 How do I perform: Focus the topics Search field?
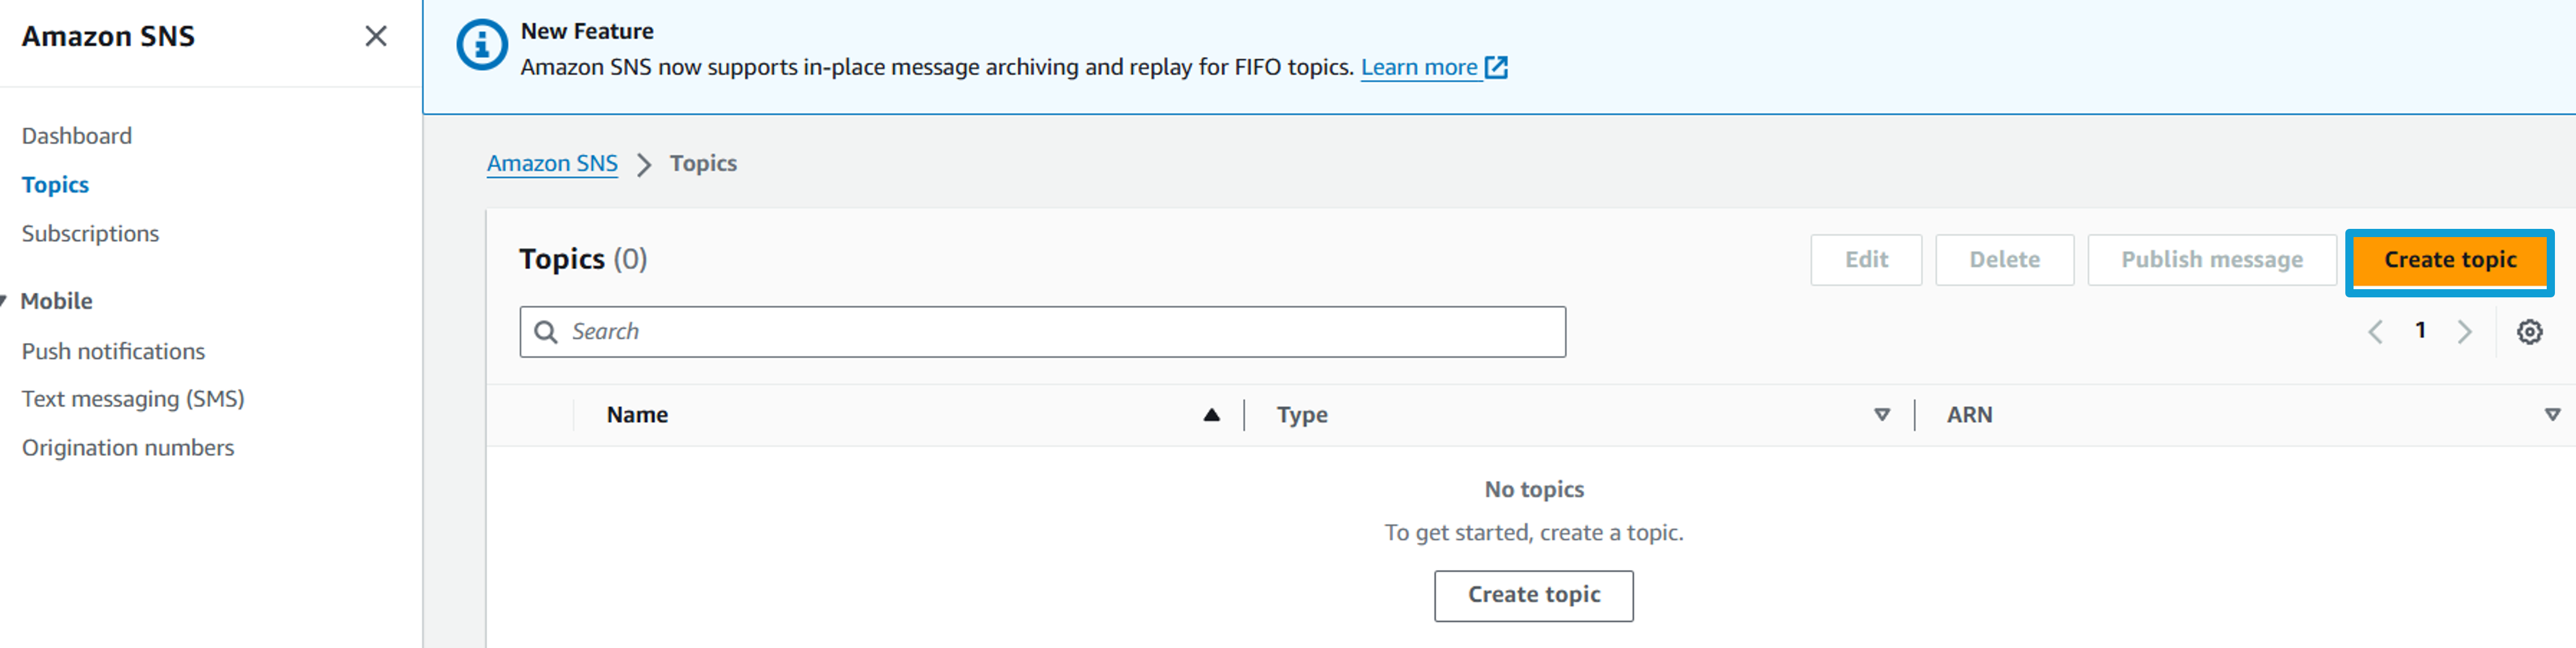(x=1042, y=332)
